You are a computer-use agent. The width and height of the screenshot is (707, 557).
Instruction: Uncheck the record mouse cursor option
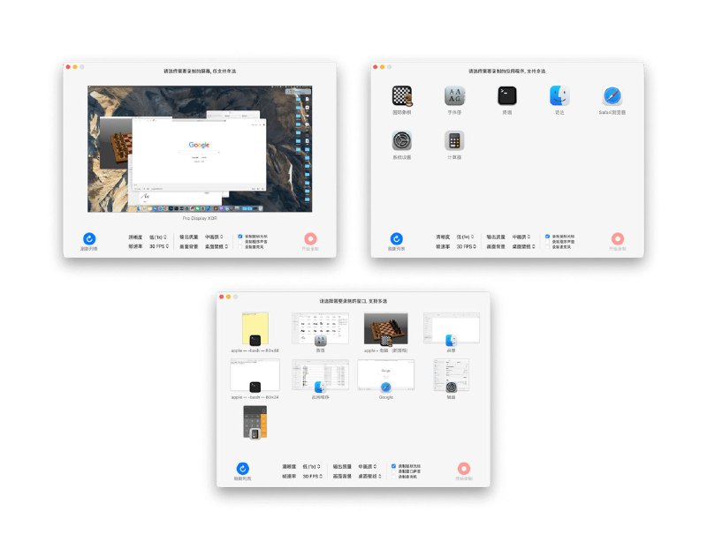[546, 235]
